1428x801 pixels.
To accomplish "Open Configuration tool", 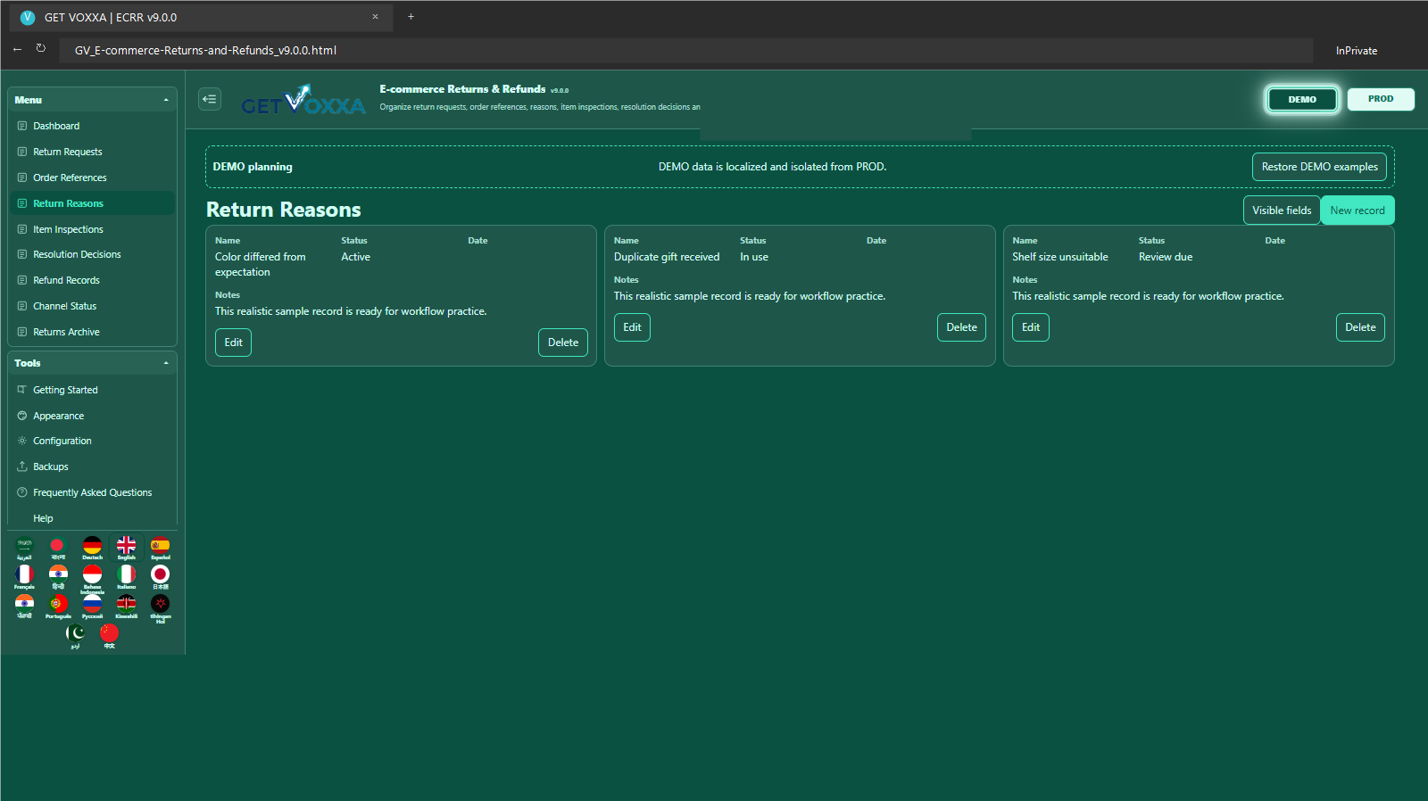I will click(x=92, y=441).
